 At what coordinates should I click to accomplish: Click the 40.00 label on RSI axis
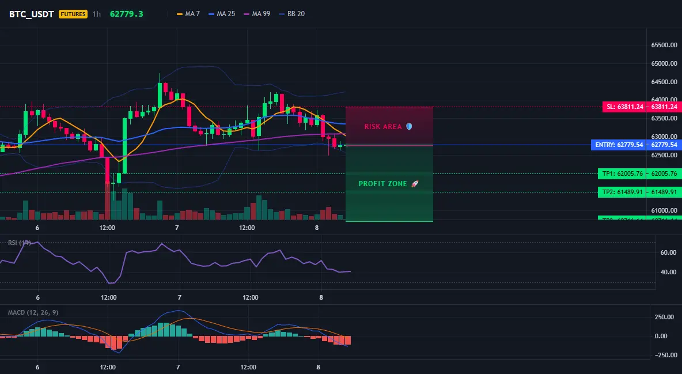point(668,272)
